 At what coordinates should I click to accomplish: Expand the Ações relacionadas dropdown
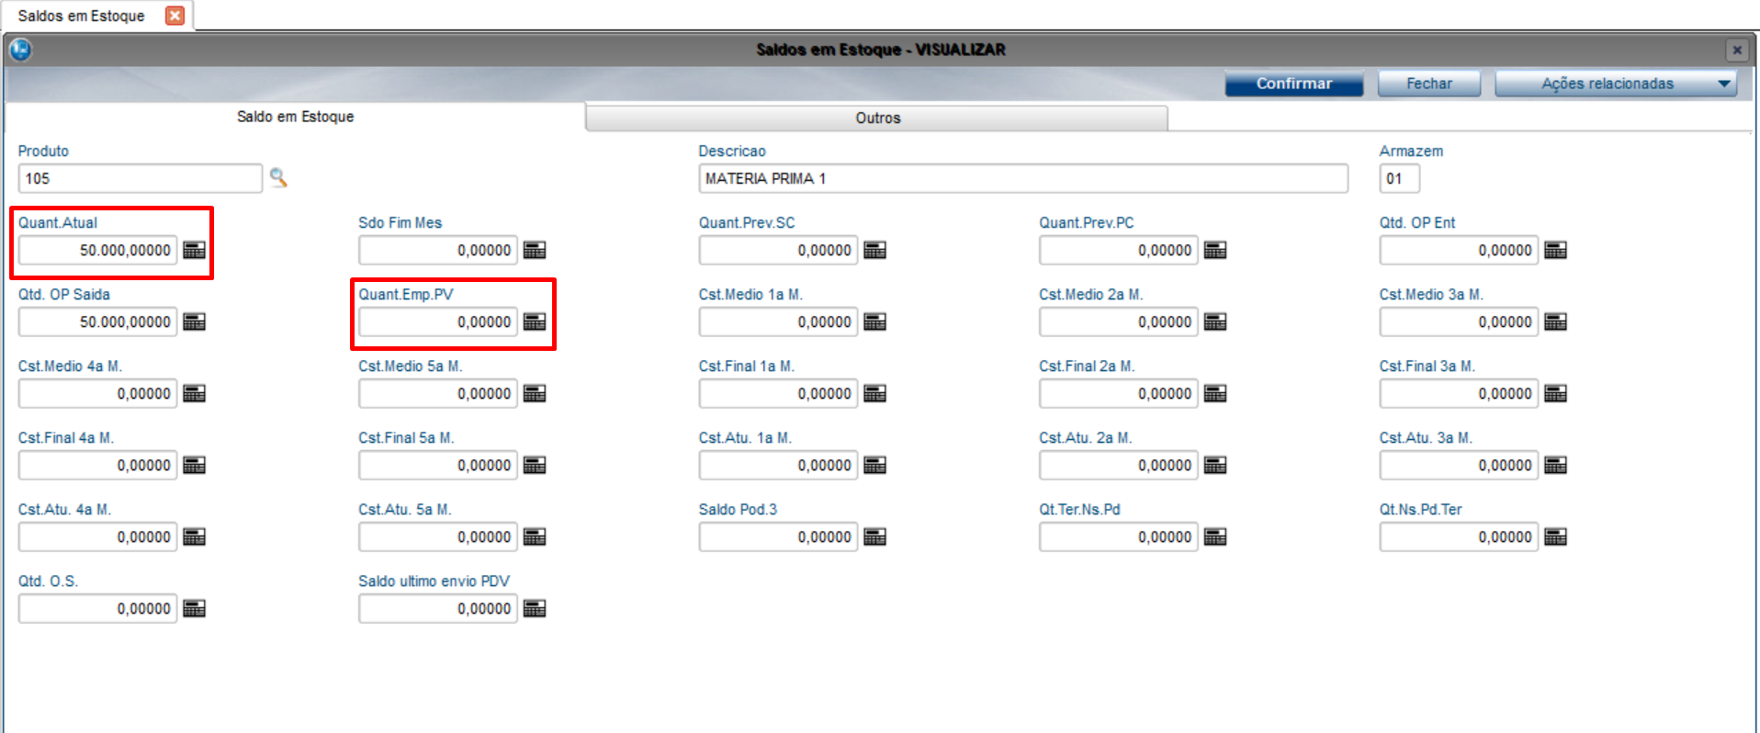coord(1616,84)
